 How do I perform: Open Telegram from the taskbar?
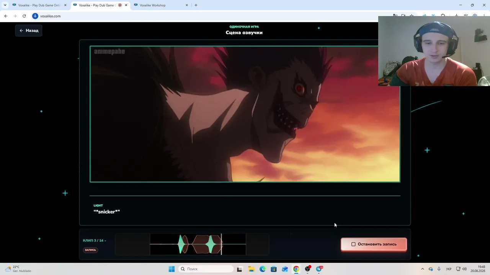tap(319, 269)
